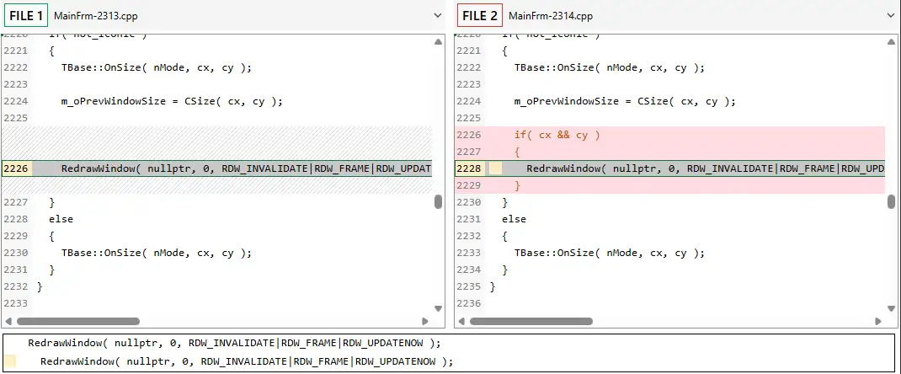Image resolution: width=901 pixels, height=374 pixels.
Task: Click the up arrow of right pane scrollbar
Action: pos(891,42)
